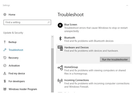Open the Recovery section
This screenshot has height=94, width=133.
click(x=13, y=58)
